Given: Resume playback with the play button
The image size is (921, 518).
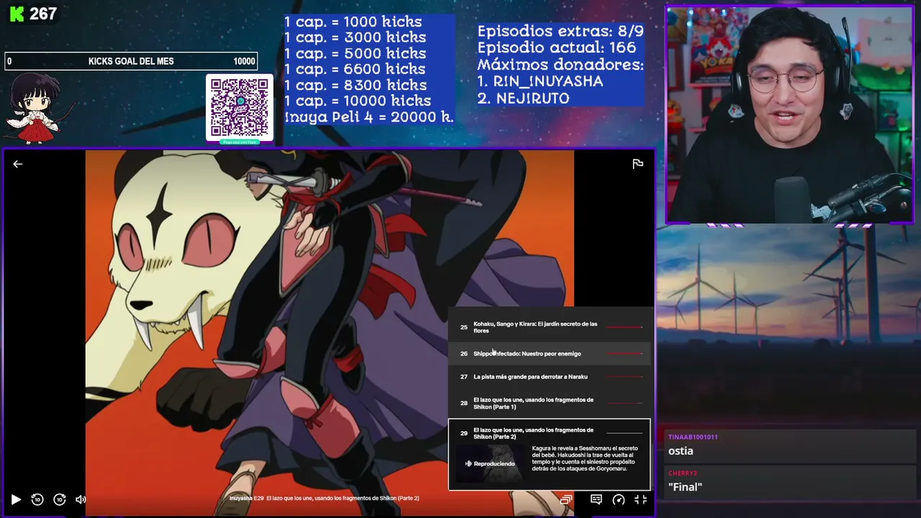Looking at the screenshot, I should pyautogui.click(x=16, y=499).
